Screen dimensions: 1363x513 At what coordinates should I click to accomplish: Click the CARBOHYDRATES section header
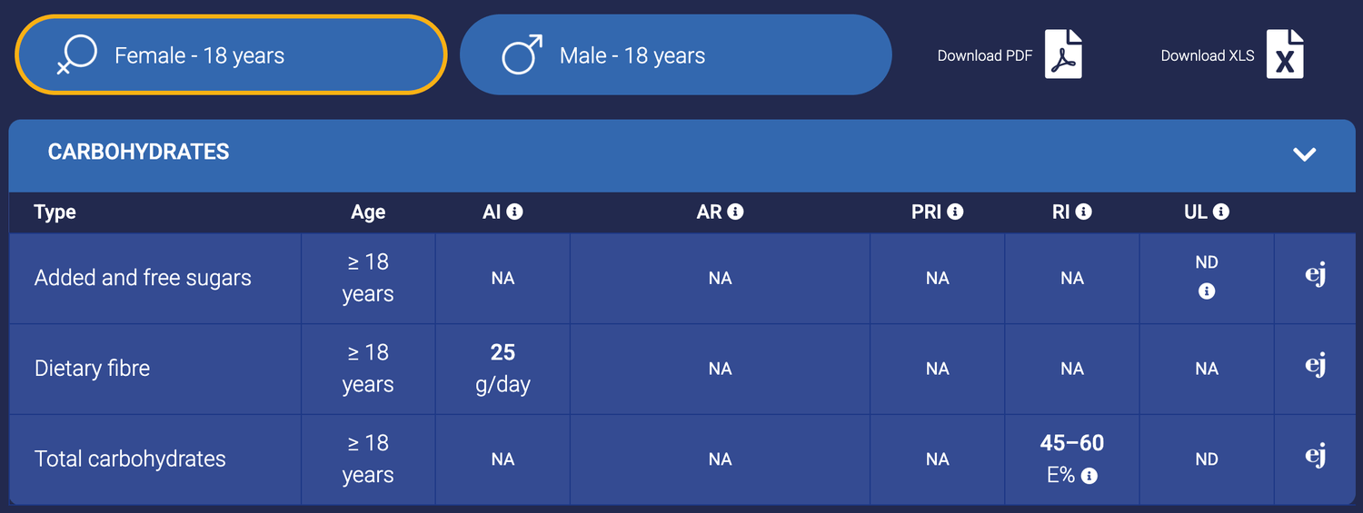point(138,153)
